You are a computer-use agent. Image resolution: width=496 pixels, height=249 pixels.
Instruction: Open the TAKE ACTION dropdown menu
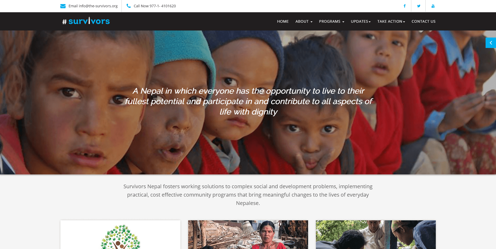click(x=391, y=21)
